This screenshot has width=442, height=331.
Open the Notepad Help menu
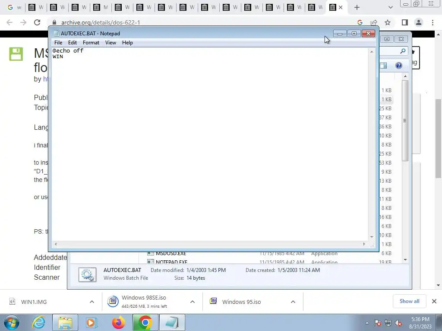pos(127,43)
